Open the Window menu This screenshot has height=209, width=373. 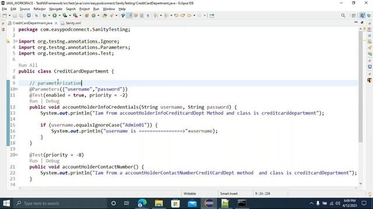click(109, 9)
